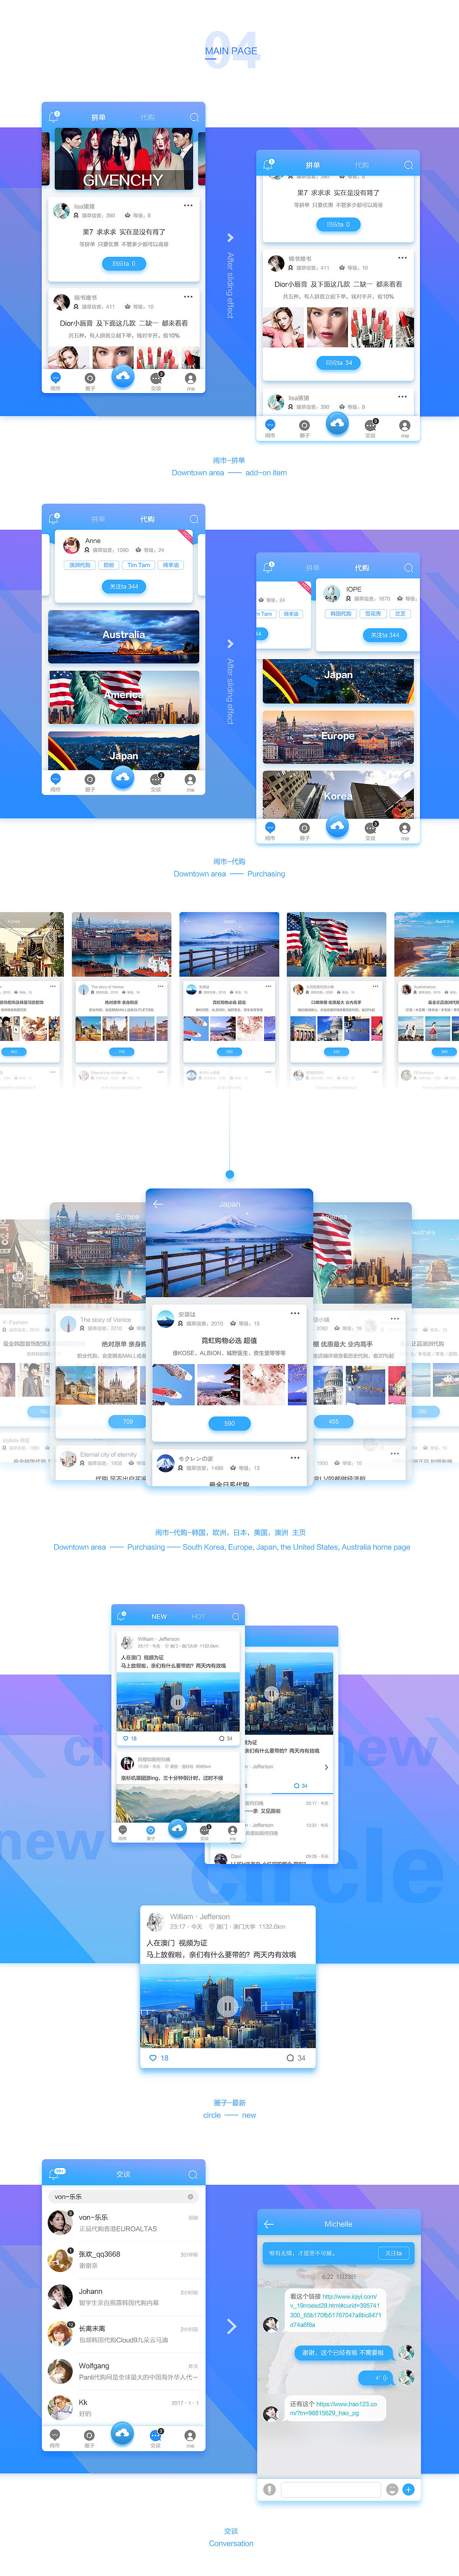Like the enlarged post showing 18 hearts
459x2576 pixels.
[x=159, y=2058]
